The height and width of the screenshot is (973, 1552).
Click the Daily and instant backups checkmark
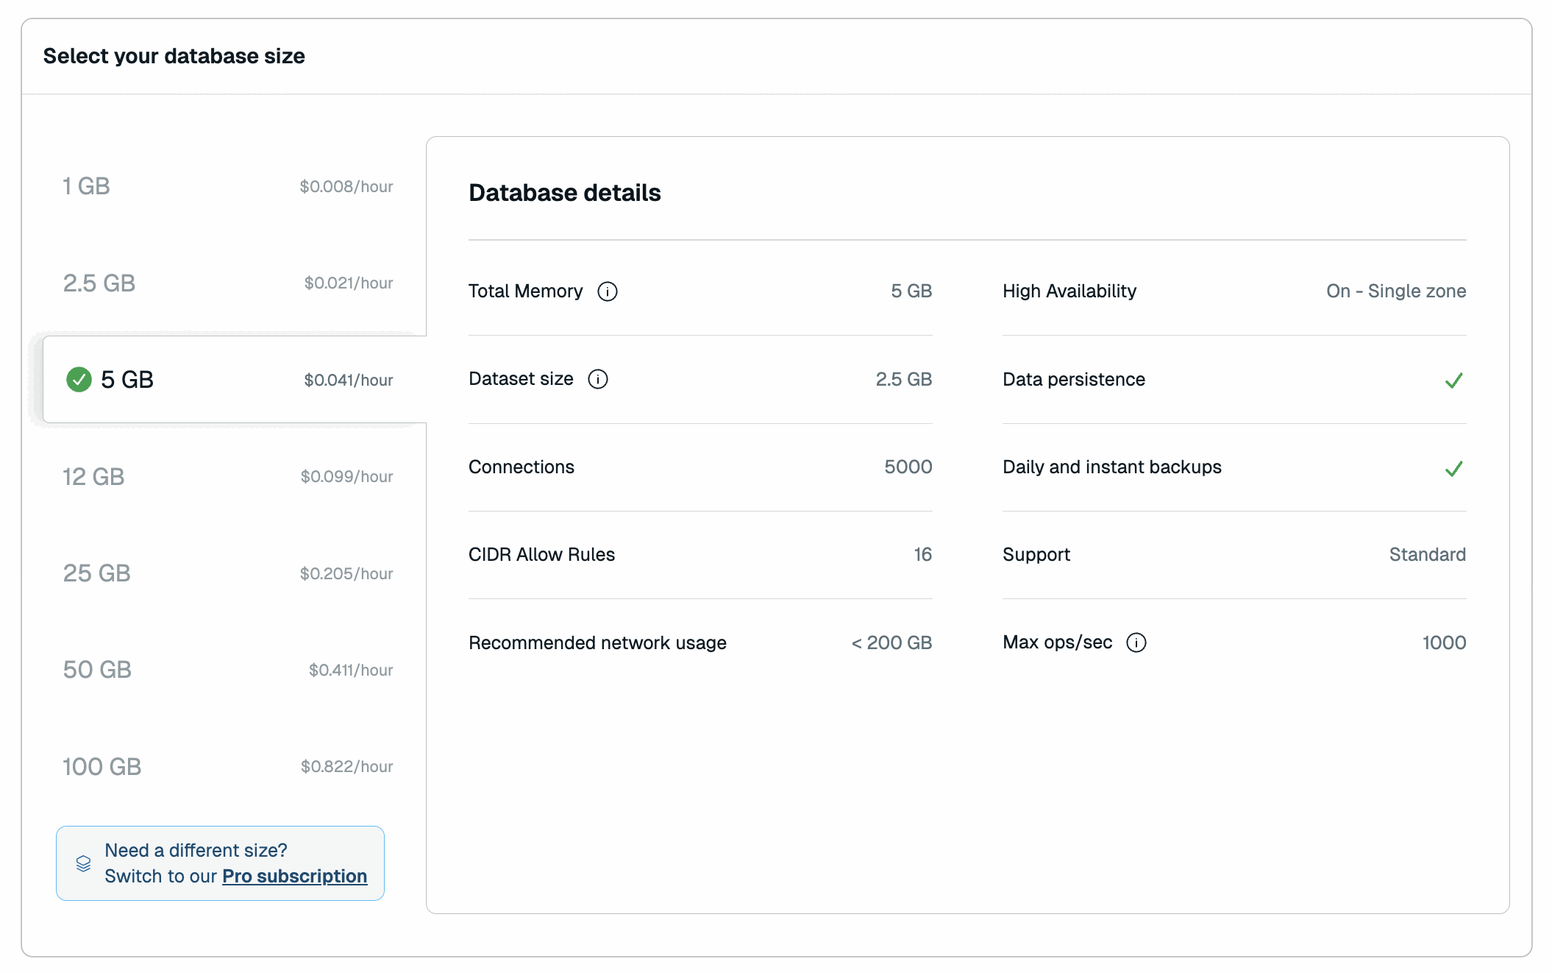click(x=1453, y=468)
